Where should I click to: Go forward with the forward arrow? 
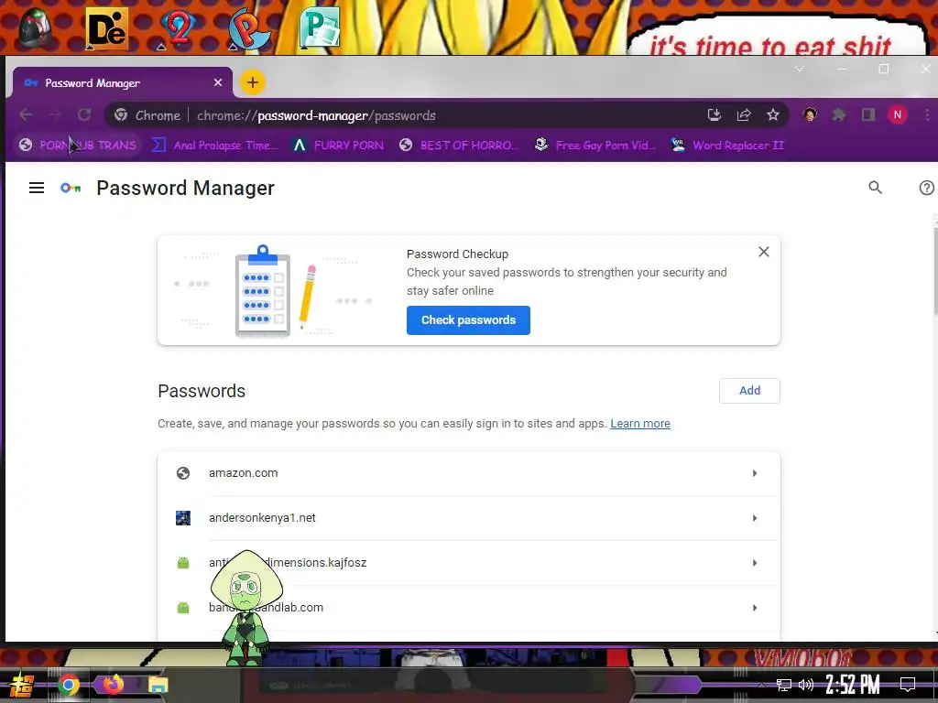tap(55, 114)
